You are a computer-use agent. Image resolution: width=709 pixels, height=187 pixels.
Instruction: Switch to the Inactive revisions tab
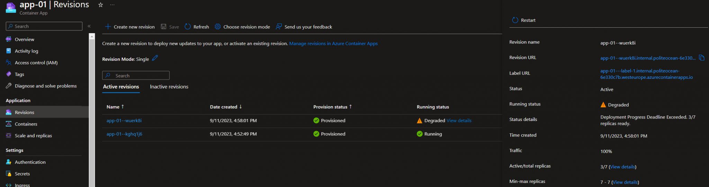pyautogui.click(x=169, y=87)
